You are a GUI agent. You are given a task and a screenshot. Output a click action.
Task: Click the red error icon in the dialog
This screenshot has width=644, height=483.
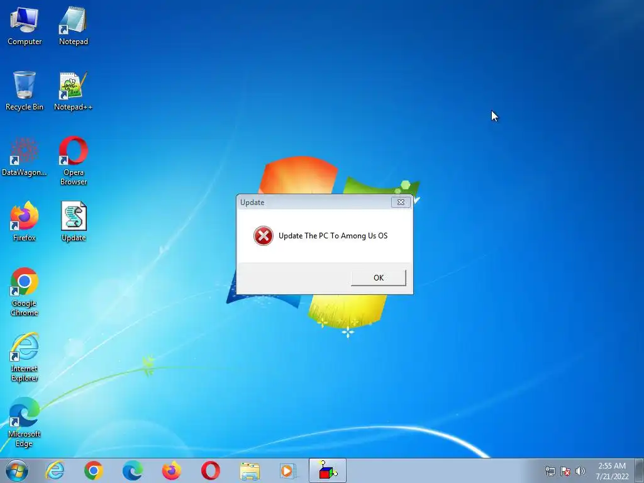264,236
